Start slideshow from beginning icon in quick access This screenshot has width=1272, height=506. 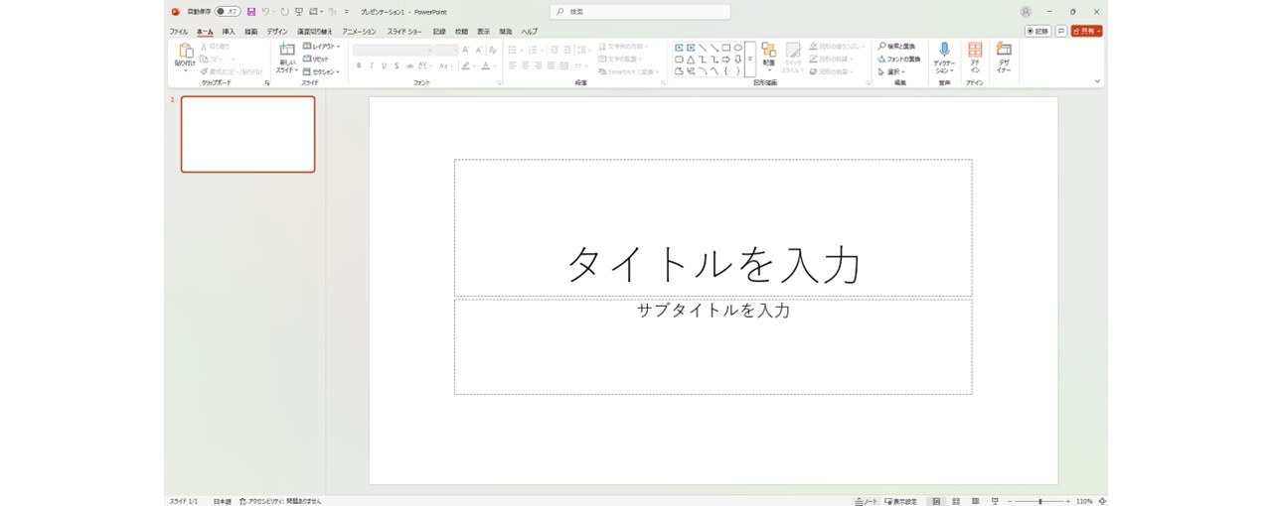(298, 12)
